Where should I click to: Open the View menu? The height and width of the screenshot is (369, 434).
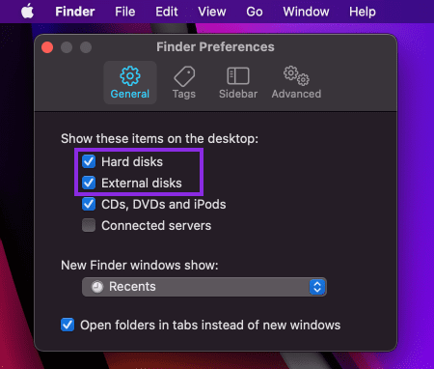click(x=212, y=12)
